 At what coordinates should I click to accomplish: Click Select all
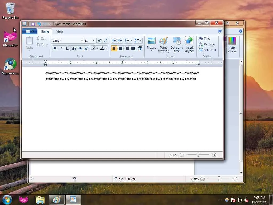click(207, 50)
